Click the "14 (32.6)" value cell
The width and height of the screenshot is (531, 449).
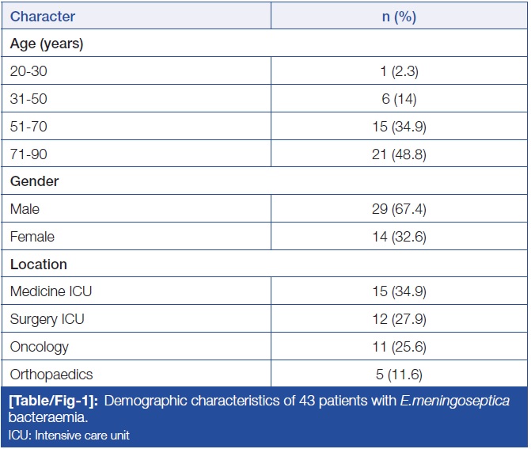pyautogui.click(x=399, y=237)
